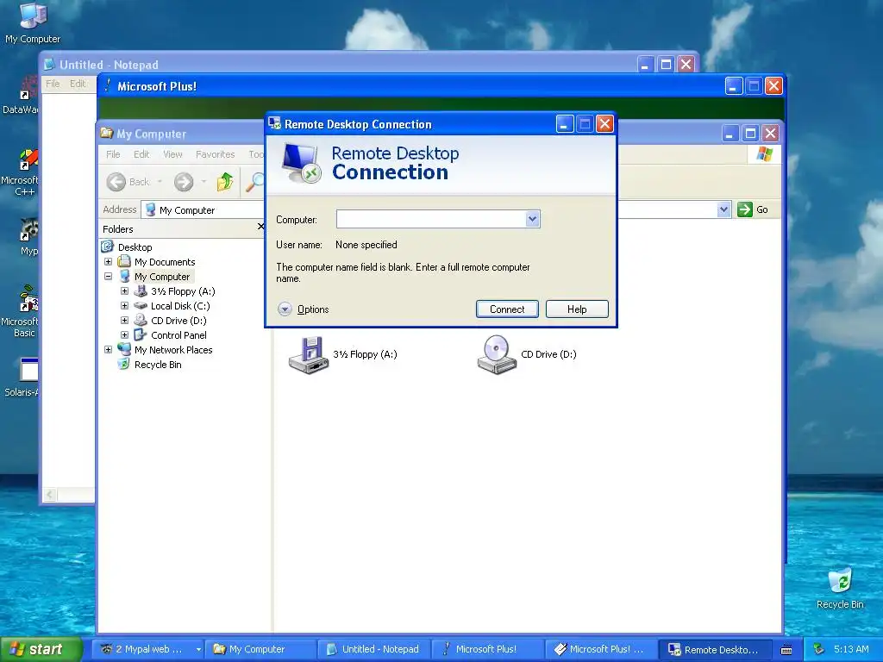This screenshot has width=883, height=662.
Task: Select the CD Drive (D:) icon in main pane
Action: click(496, 354)
